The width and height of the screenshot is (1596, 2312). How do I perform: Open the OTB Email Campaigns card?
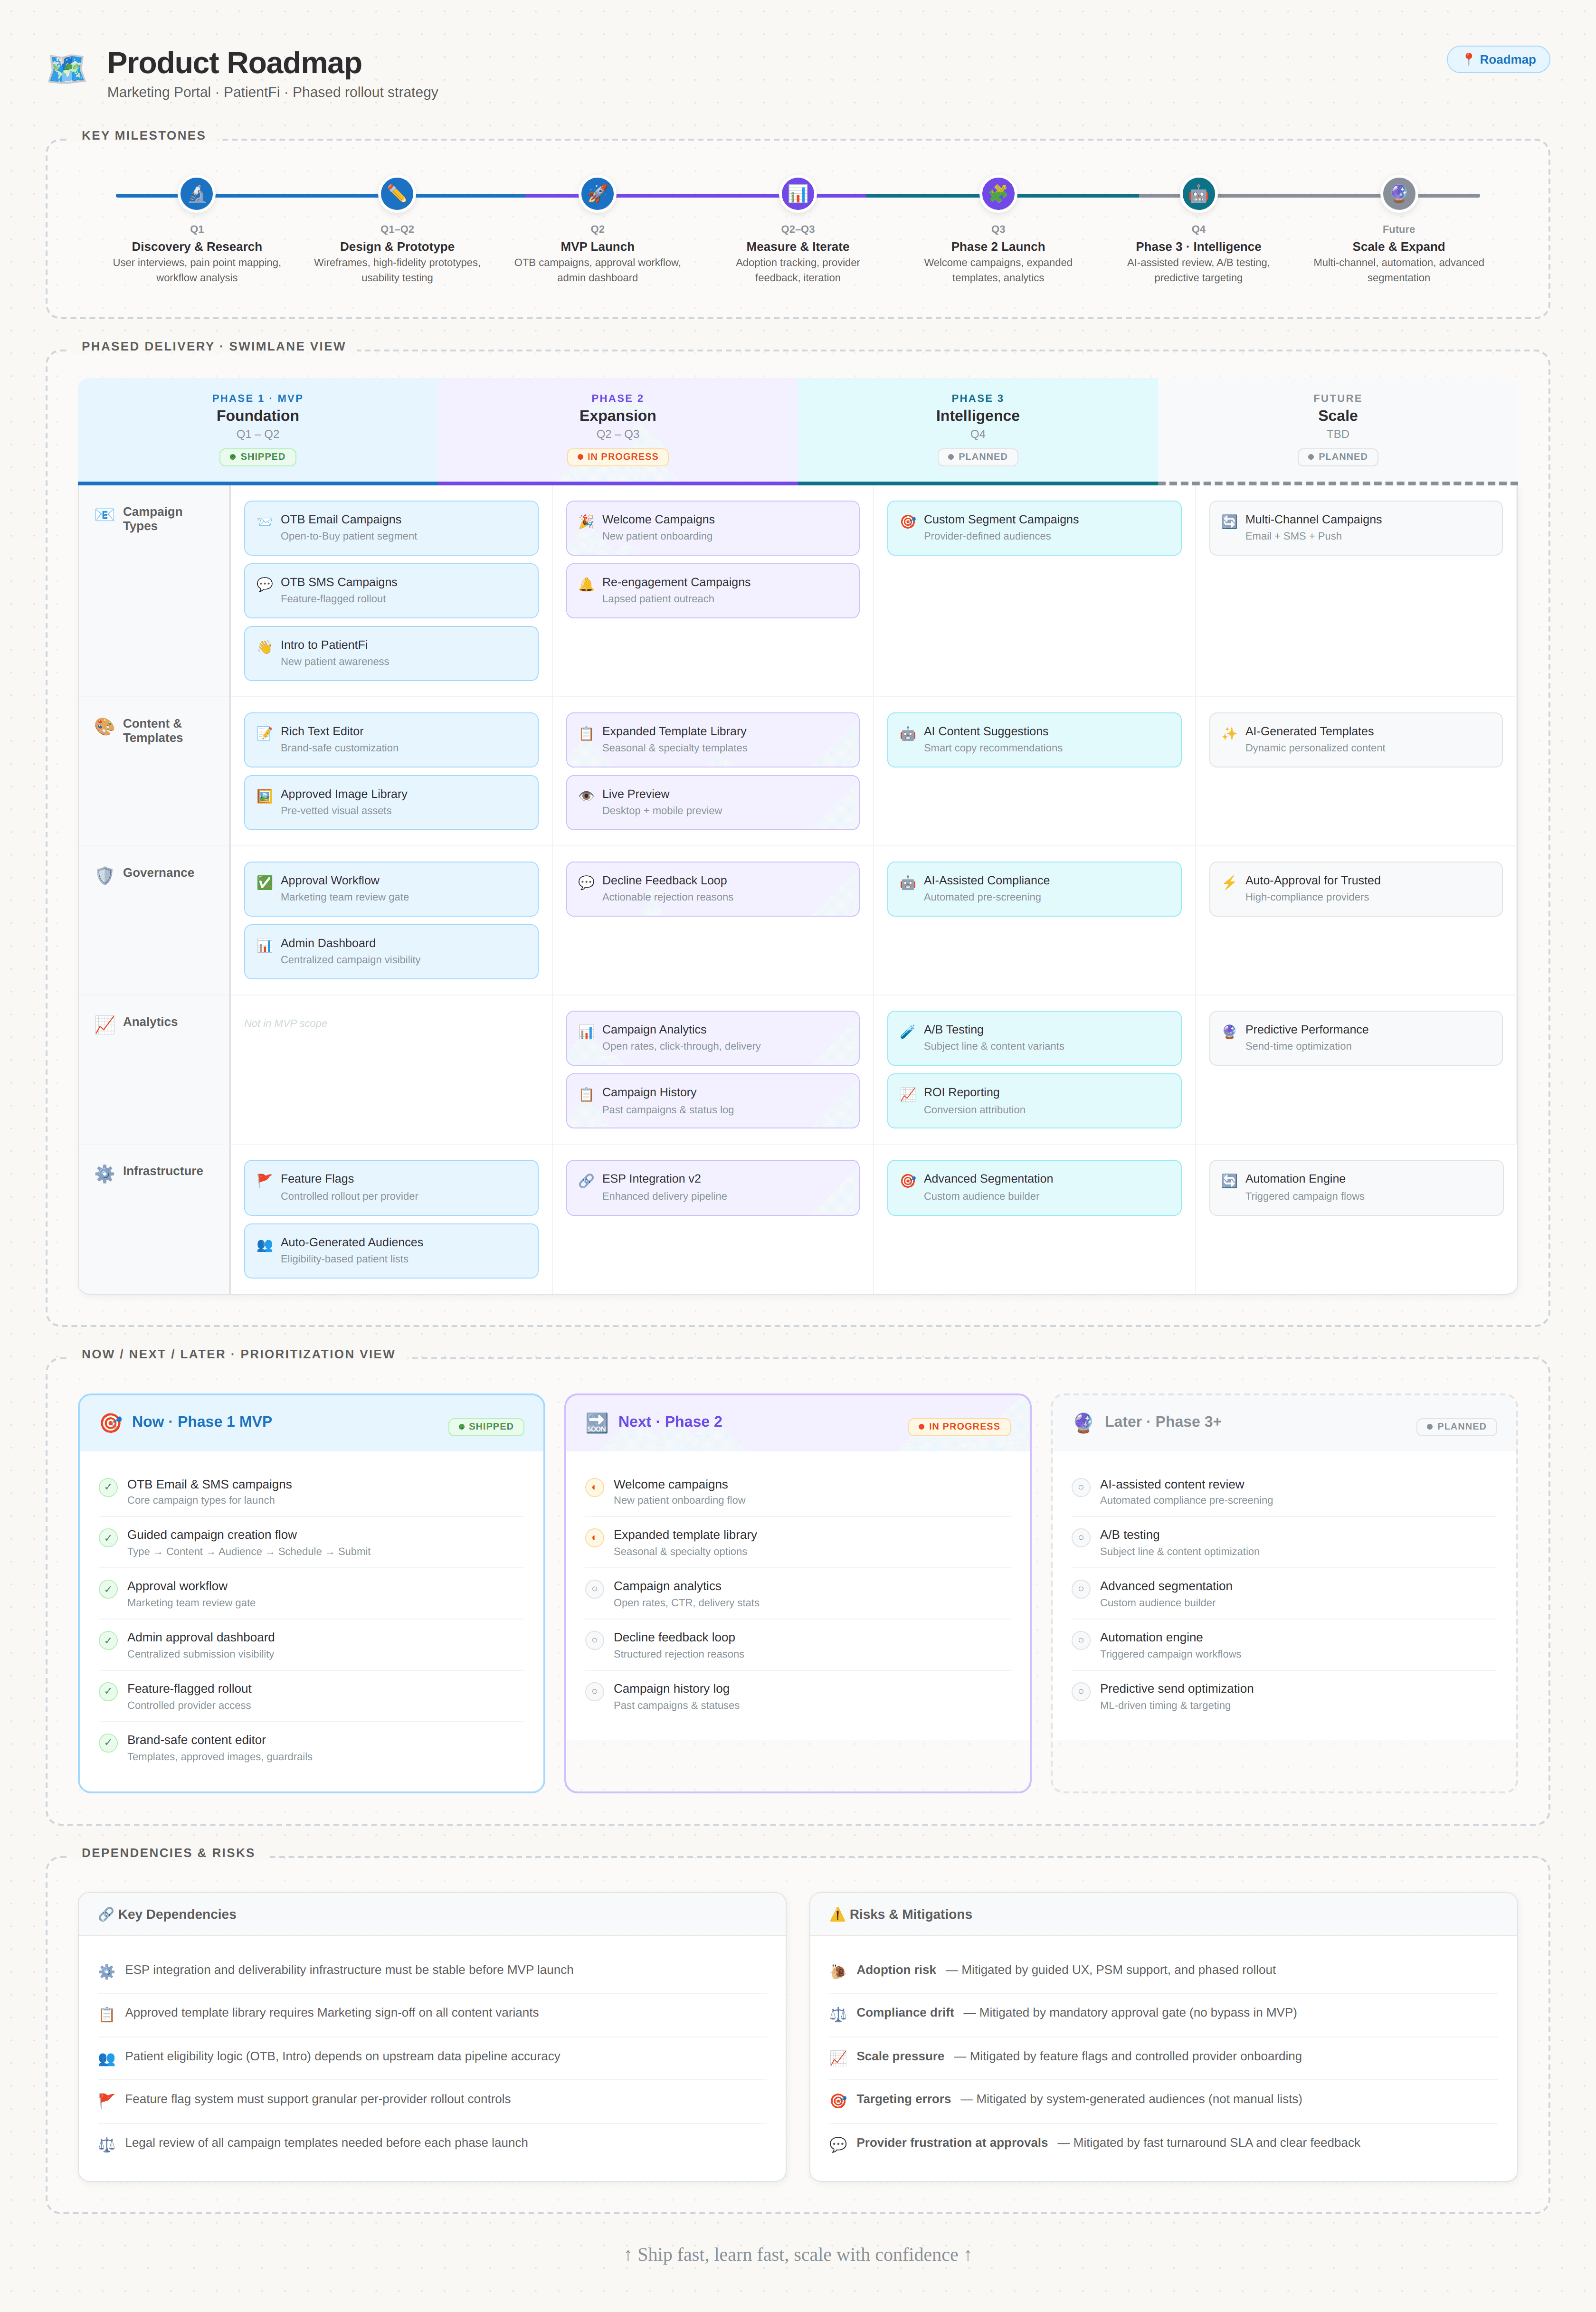tap(391, 528)
